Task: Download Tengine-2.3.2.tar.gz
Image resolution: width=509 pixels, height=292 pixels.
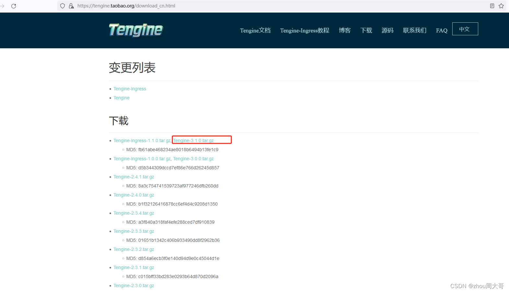Action: tap(134, 249)
